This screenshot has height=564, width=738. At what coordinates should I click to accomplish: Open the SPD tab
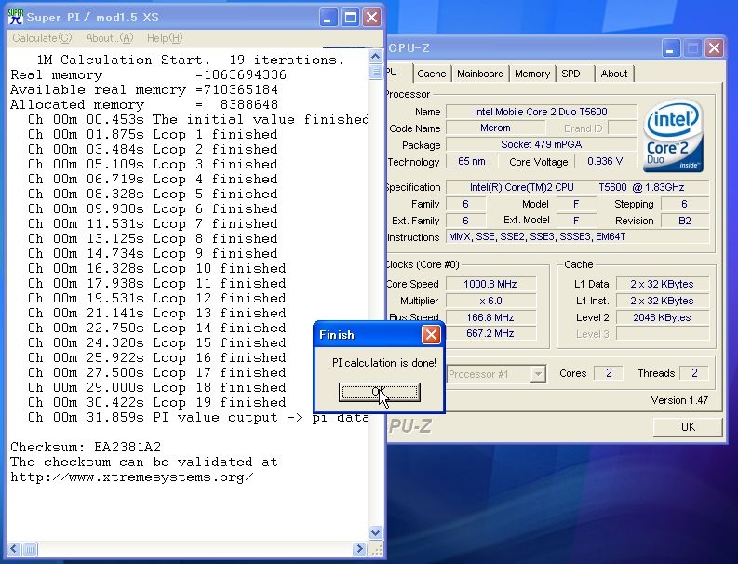(570, 74)
